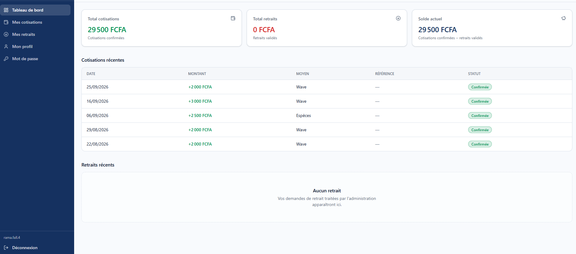
Task: Select the 0 FCFA total retraits value
Action: [264, 30]
